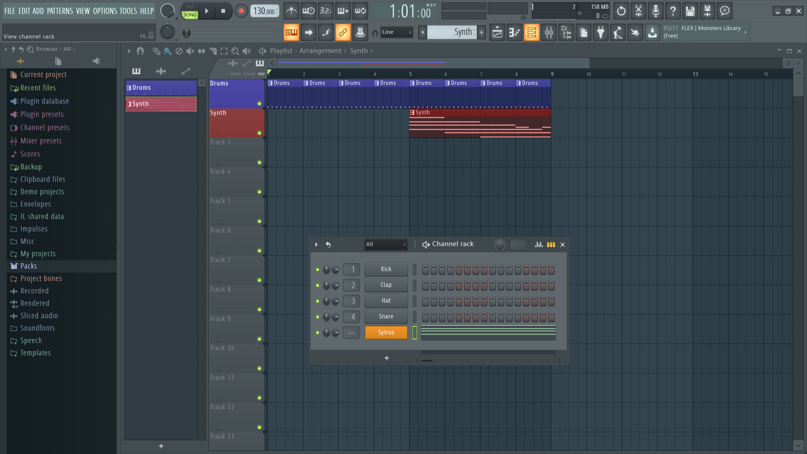Open the OPTIONS menu
The width and height of the screenshot is (807, 454).
coord(104,11)
